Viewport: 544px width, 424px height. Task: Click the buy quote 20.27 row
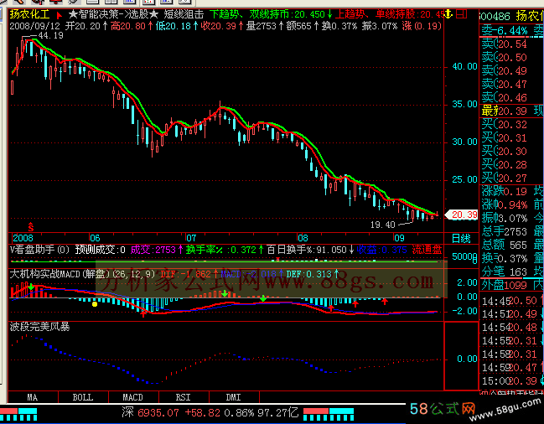[504, 178]
